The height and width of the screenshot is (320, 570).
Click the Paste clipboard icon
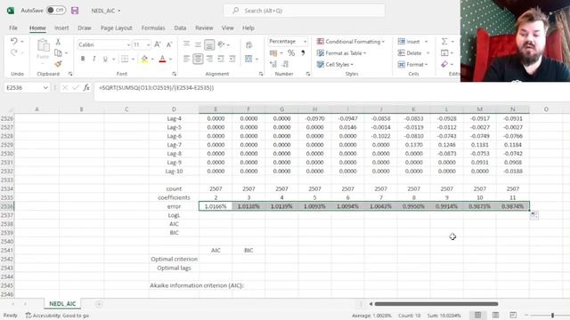coord(43,45)
